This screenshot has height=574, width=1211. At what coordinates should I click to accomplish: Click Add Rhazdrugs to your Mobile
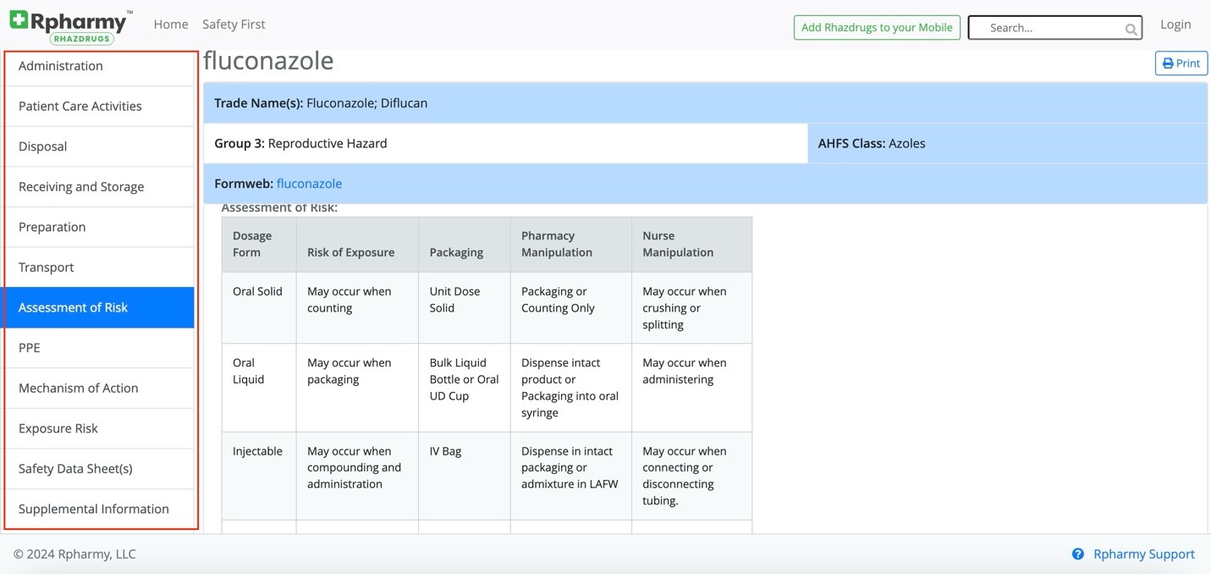pyautogui.click(x=877, y=27)
